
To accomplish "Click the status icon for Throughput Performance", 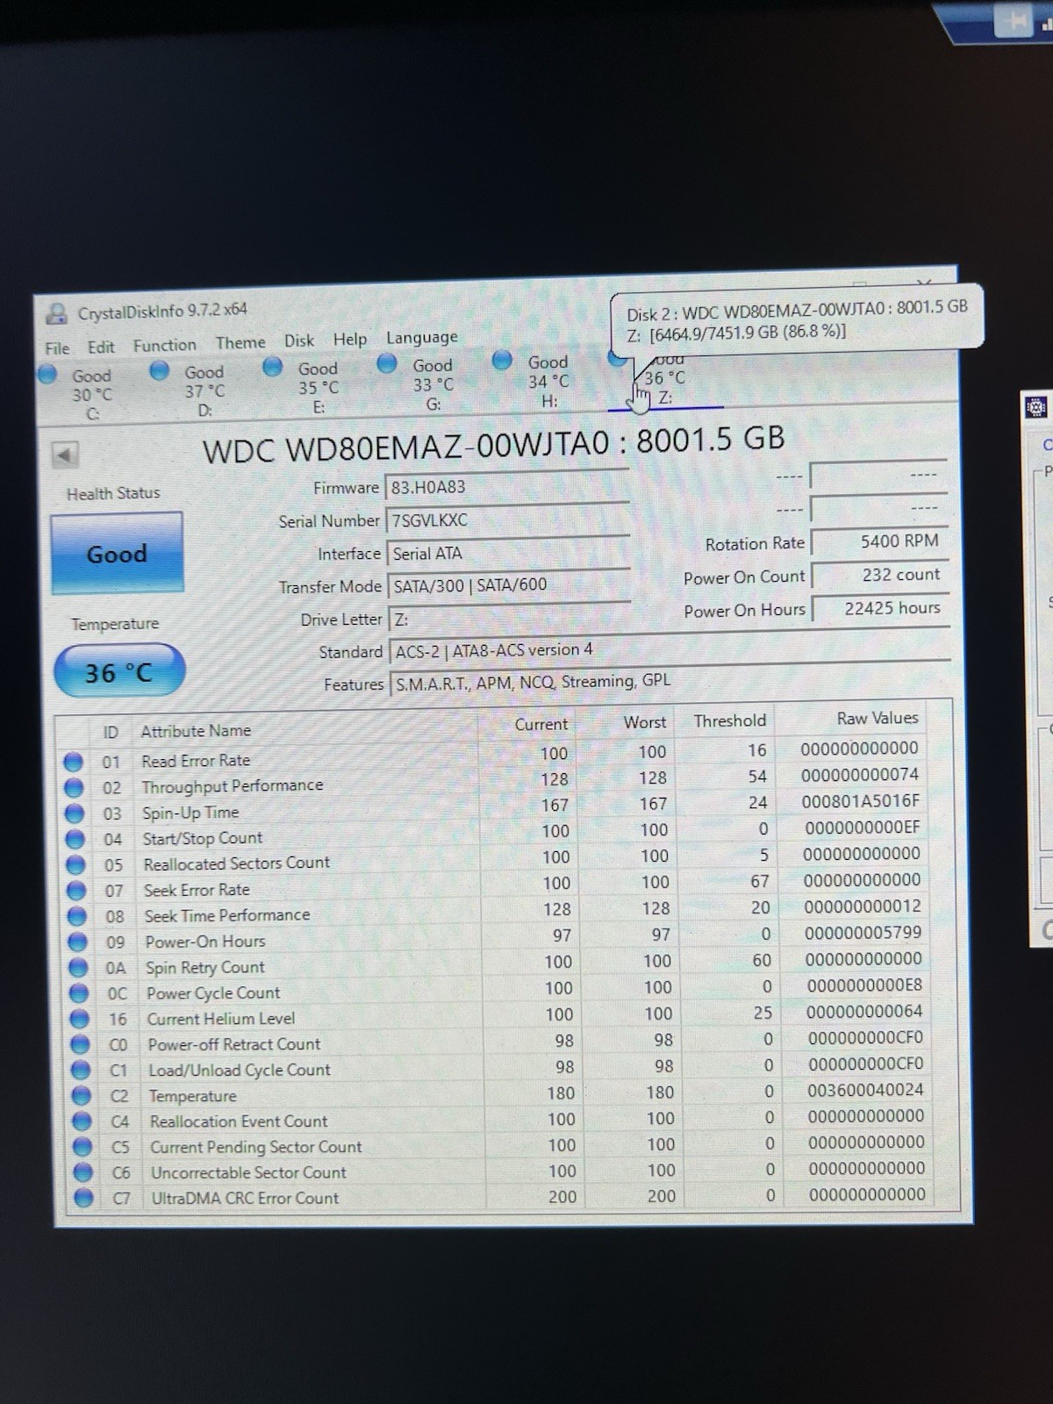I will 75,788.
